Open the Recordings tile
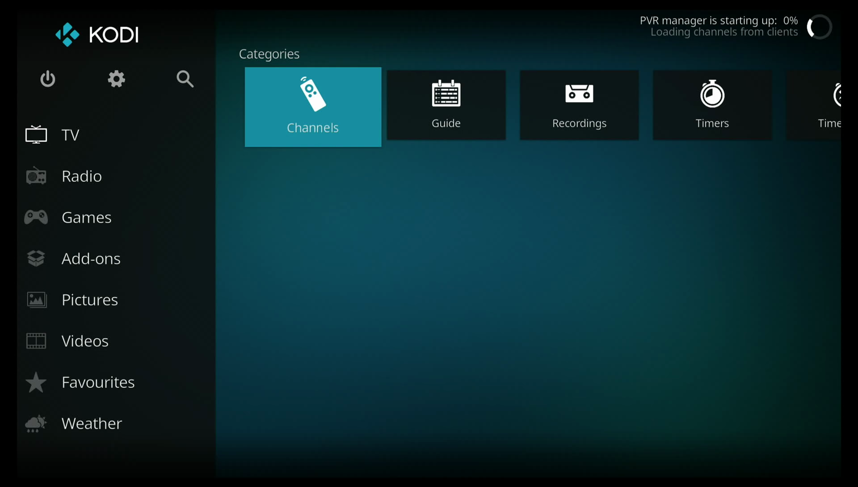Viewport: 858px width, 487px height. 579,105
